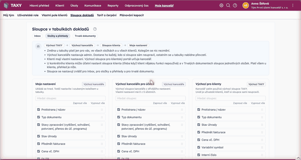This screenshot has width=301, height=160.
Task: Select the Inbox tab pill
Action: [37, 36]
